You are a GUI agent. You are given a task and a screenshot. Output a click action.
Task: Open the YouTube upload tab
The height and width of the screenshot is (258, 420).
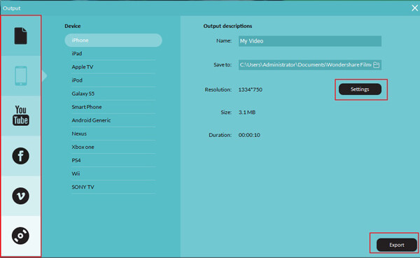tap(20, 115)
